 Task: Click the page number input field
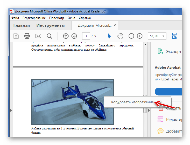coord(86,36)
